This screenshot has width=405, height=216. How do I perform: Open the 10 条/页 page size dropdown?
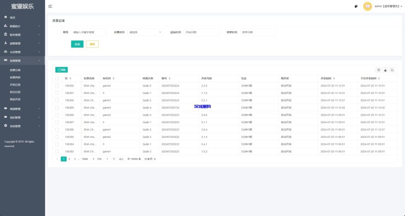(150, 159)
